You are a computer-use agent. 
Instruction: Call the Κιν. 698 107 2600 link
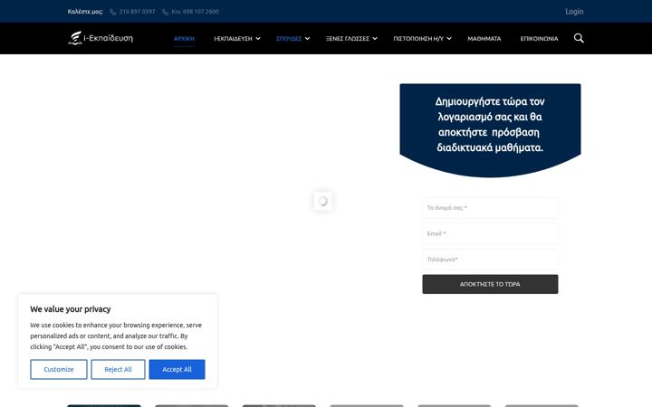195,12
